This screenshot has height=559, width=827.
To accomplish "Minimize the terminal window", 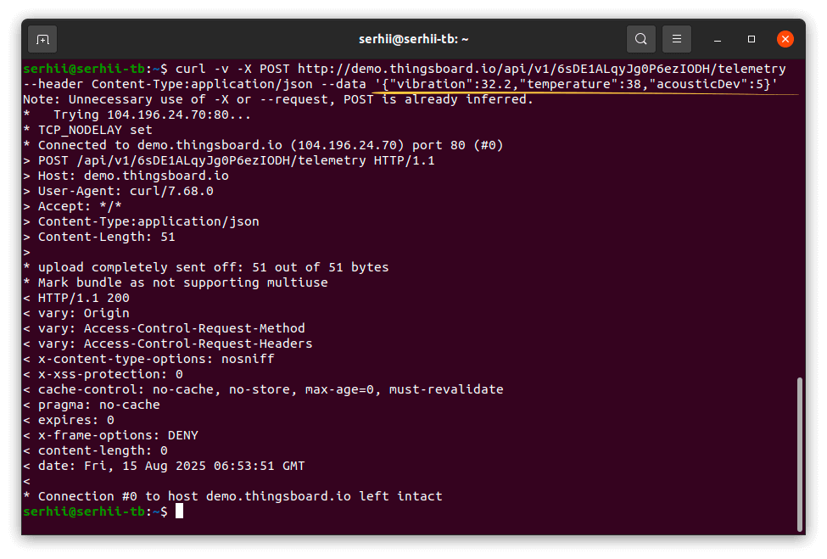I will pyautogui.click(x=718, y=39).
